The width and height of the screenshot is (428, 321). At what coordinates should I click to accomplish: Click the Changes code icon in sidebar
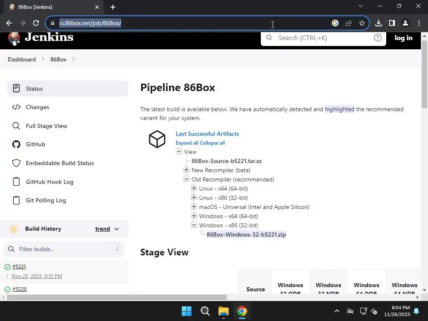16,107
